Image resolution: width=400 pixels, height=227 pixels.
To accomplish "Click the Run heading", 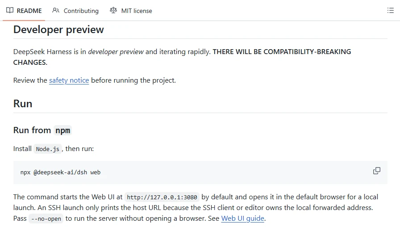I will pos(23,104).
